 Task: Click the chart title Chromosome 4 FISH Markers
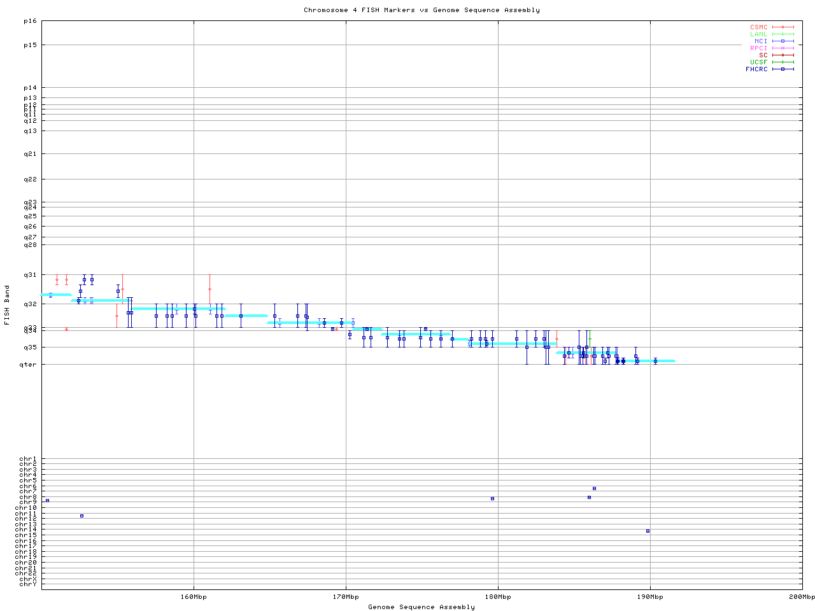coord(422,10)
